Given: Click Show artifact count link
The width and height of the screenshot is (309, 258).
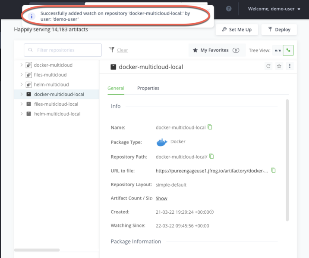Looking at the screenshot, I should click(161, 199).
